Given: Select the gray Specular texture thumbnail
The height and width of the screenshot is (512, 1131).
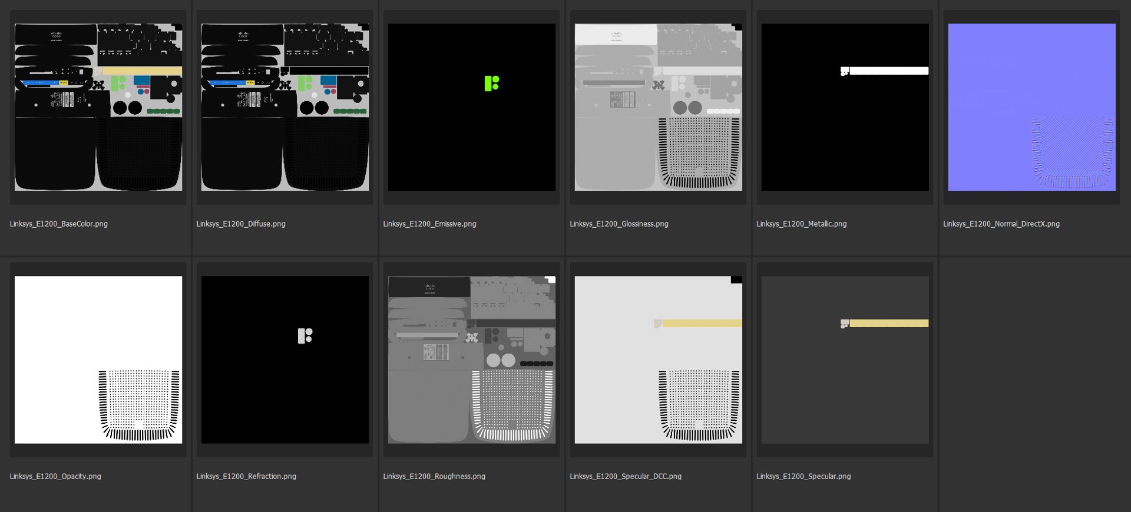Looking at the screenshot, I should click(x=845, y=360).
